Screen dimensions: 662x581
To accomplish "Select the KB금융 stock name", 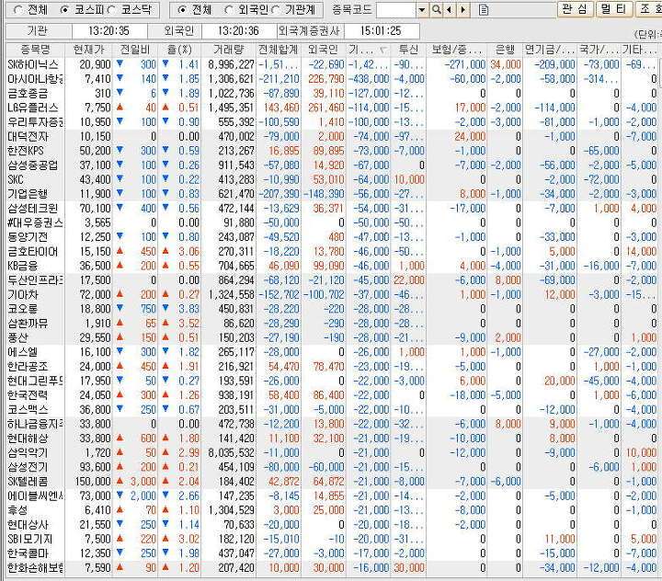I will (23, 266).
